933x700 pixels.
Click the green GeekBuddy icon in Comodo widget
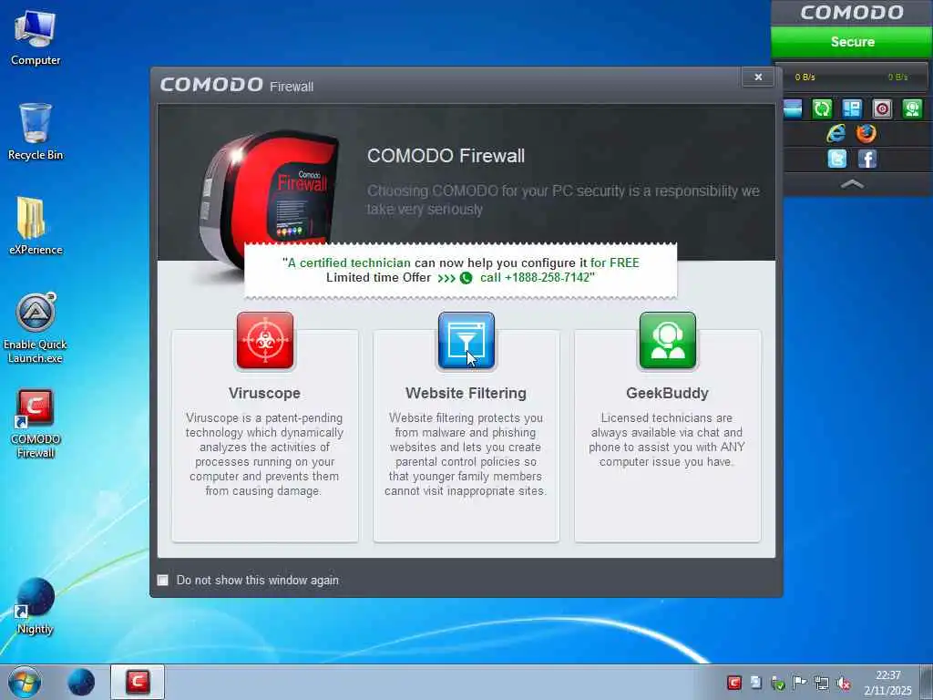pyautogui.click(x=912, y=109)
